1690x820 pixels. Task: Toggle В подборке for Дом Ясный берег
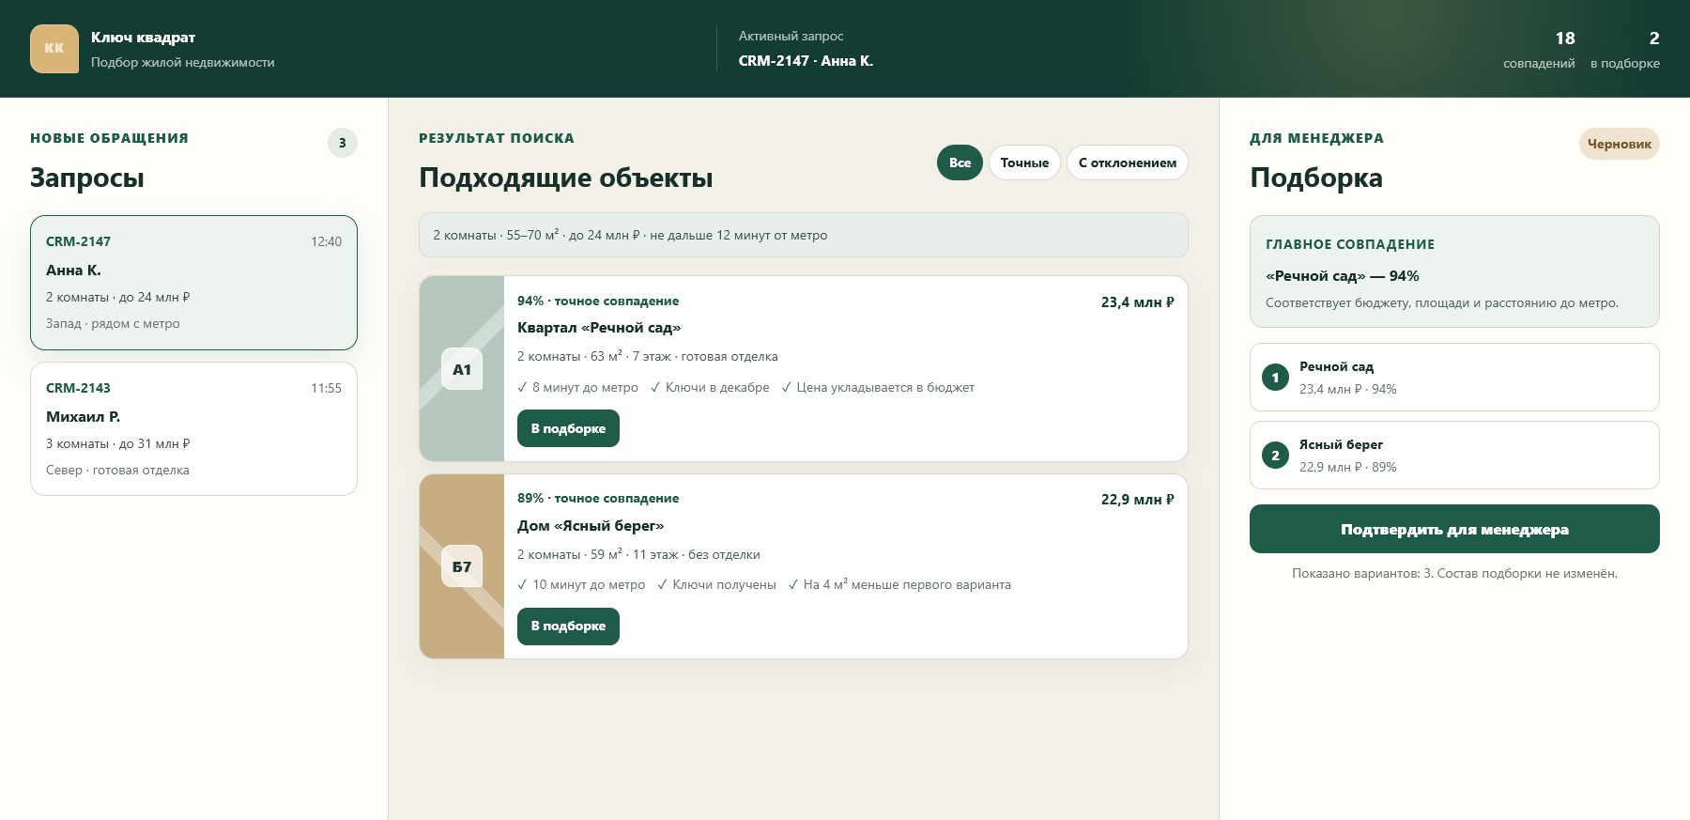pos(568,626)
